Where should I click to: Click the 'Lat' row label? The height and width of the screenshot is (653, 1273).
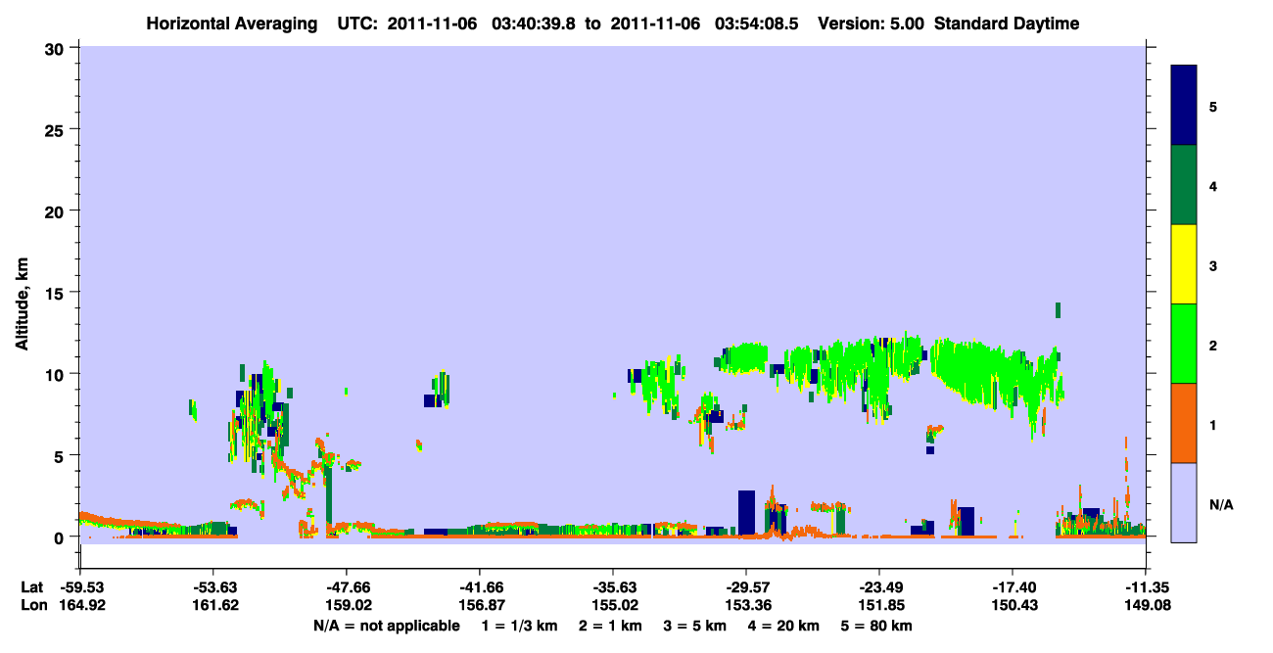[31, 587]
